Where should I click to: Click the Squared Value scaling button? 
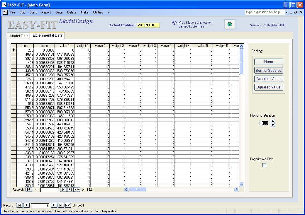pyautogui.click(x=268, y=87)
